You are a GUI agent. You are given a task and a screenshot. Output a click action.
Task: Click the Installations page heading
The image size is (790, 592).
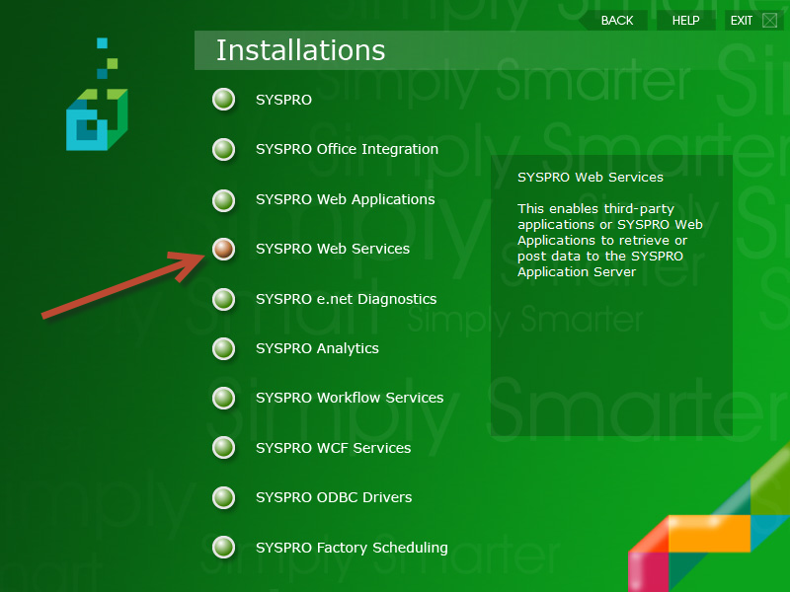point(301,50)
